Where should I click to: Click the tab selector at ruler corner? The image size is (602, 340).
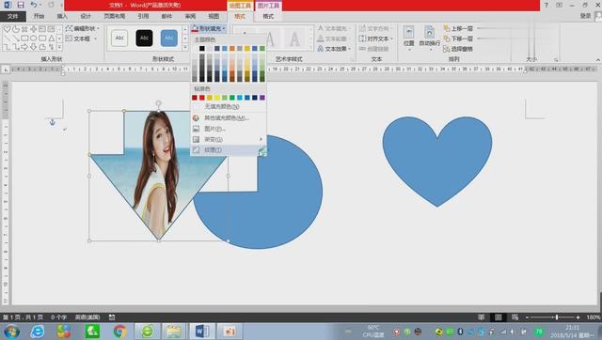[6, 70]
